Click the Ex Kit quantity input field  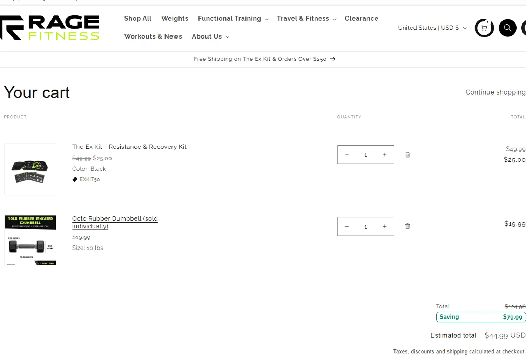[366, 155]
